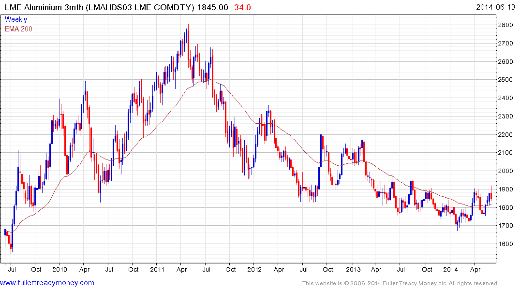Click the 1700 price axis label
Screen dimensions: 520x290
pos(506,226)
